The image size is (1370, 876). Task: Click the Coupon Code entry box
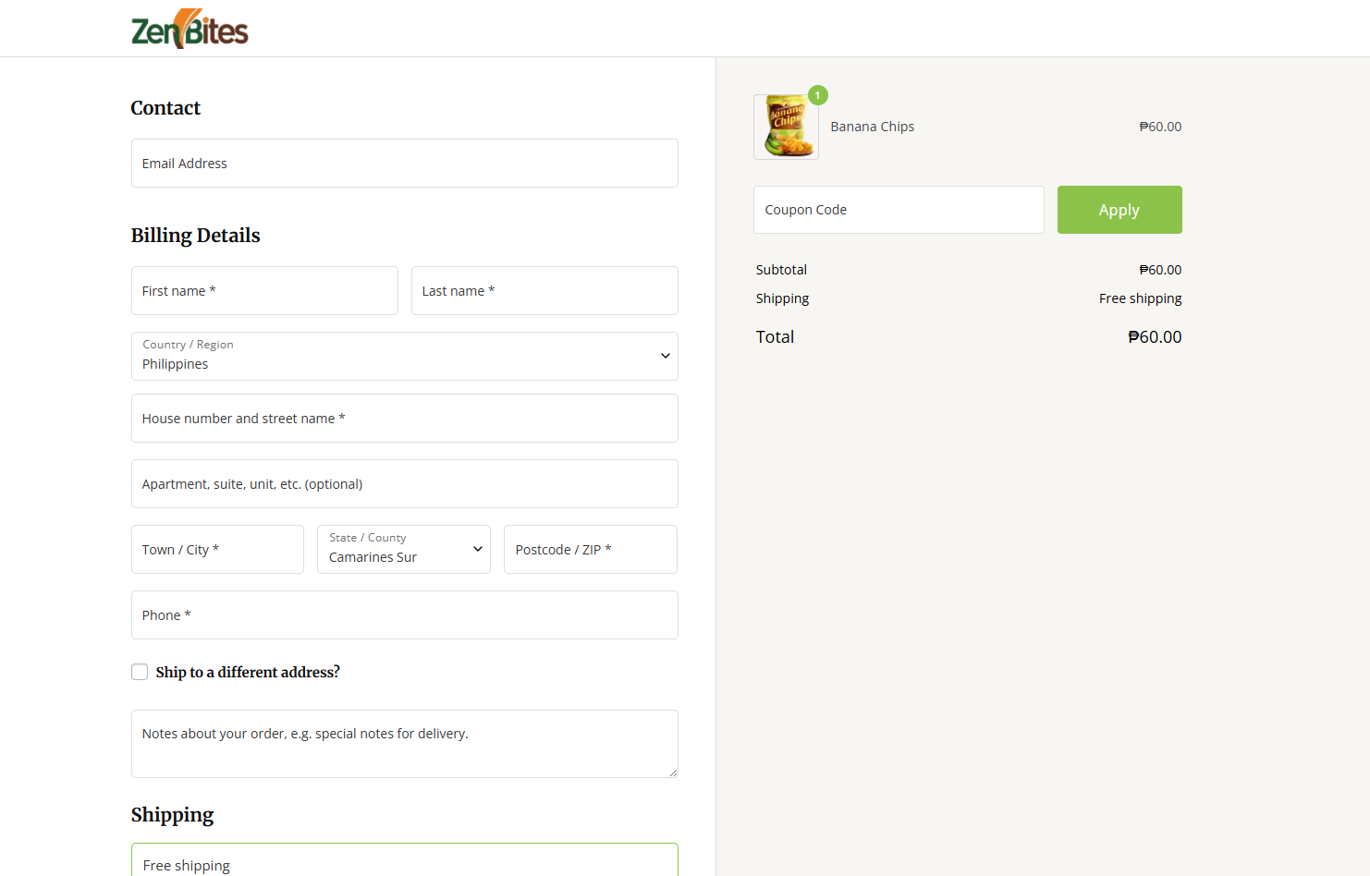coord(898,210)
